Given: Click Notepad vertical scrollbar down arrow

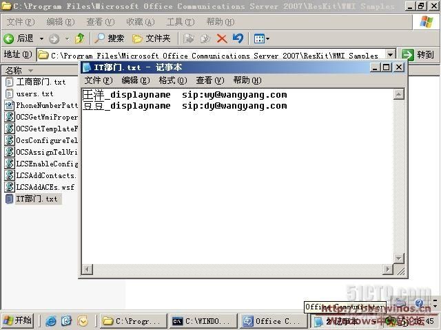Looking at the screenshot, I should (398, 258).
